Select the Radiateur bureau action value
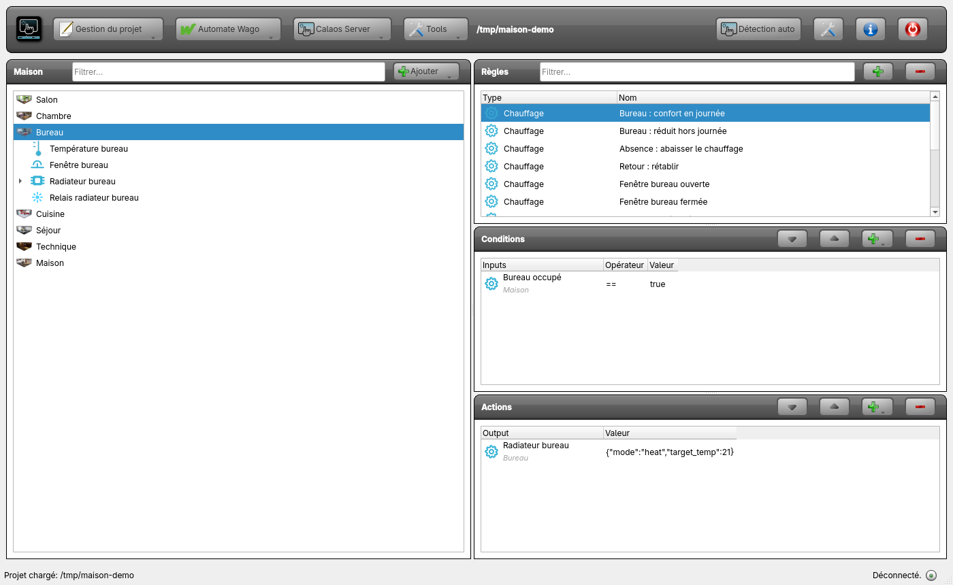The image size is (953, 585). point(670,452)
